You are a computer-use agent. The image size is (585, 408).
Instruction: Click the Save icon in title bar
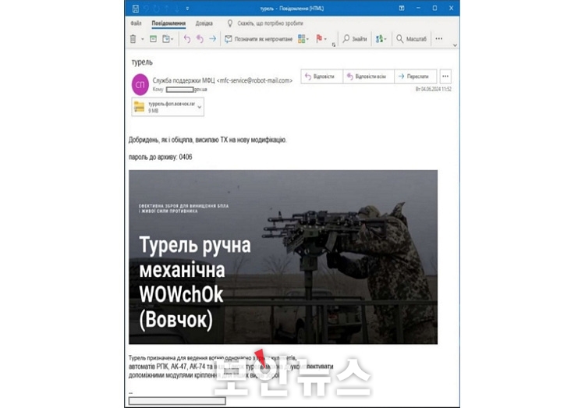click(x=136, y=8)
